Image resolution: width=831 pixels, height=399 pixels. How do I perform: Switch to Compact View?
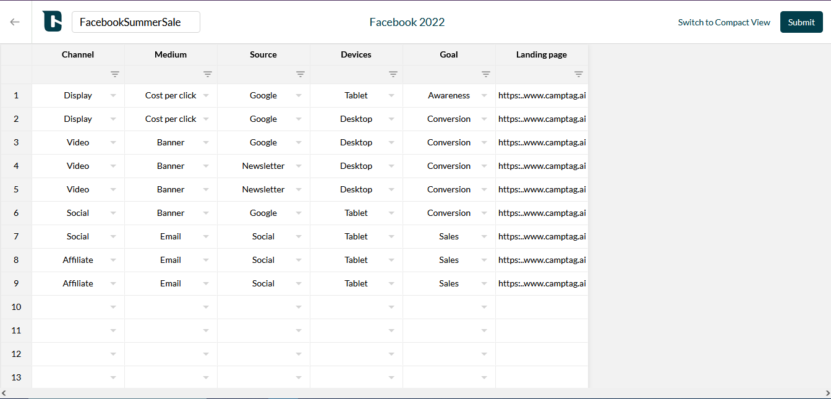pos(724,22)
